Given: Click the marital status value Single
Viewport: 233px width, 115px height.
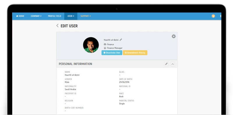Looking at the screenshot, I should click(x=122, y=104).
